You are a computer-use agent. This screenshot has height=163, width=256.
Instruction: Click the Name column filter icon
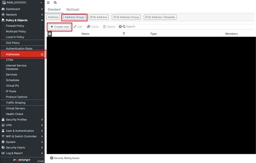pyautogui.click(x=124, y=34)
